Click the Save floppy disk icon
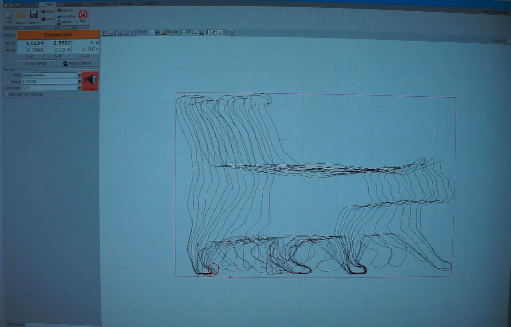Viewport: 511px width, 327px height. 33,15
